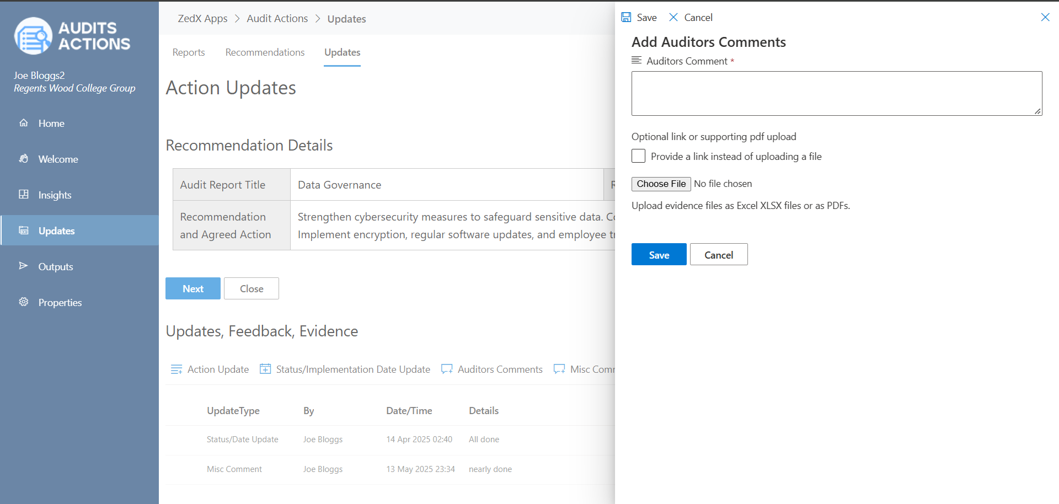Click the Audits Actions logo icon
Screen dimensions: 1059x504
click(x=33, y=36)
